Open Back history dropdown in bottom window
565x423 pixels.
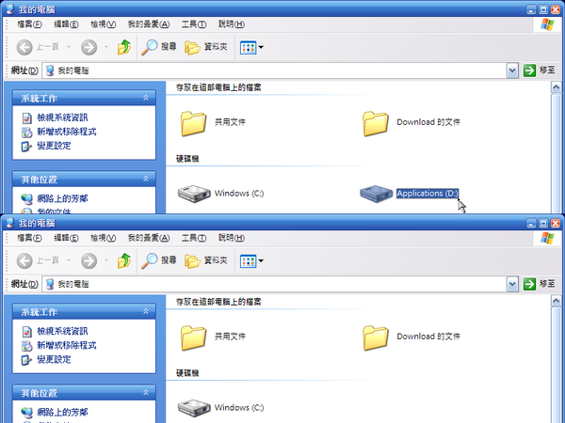point(69,260)
